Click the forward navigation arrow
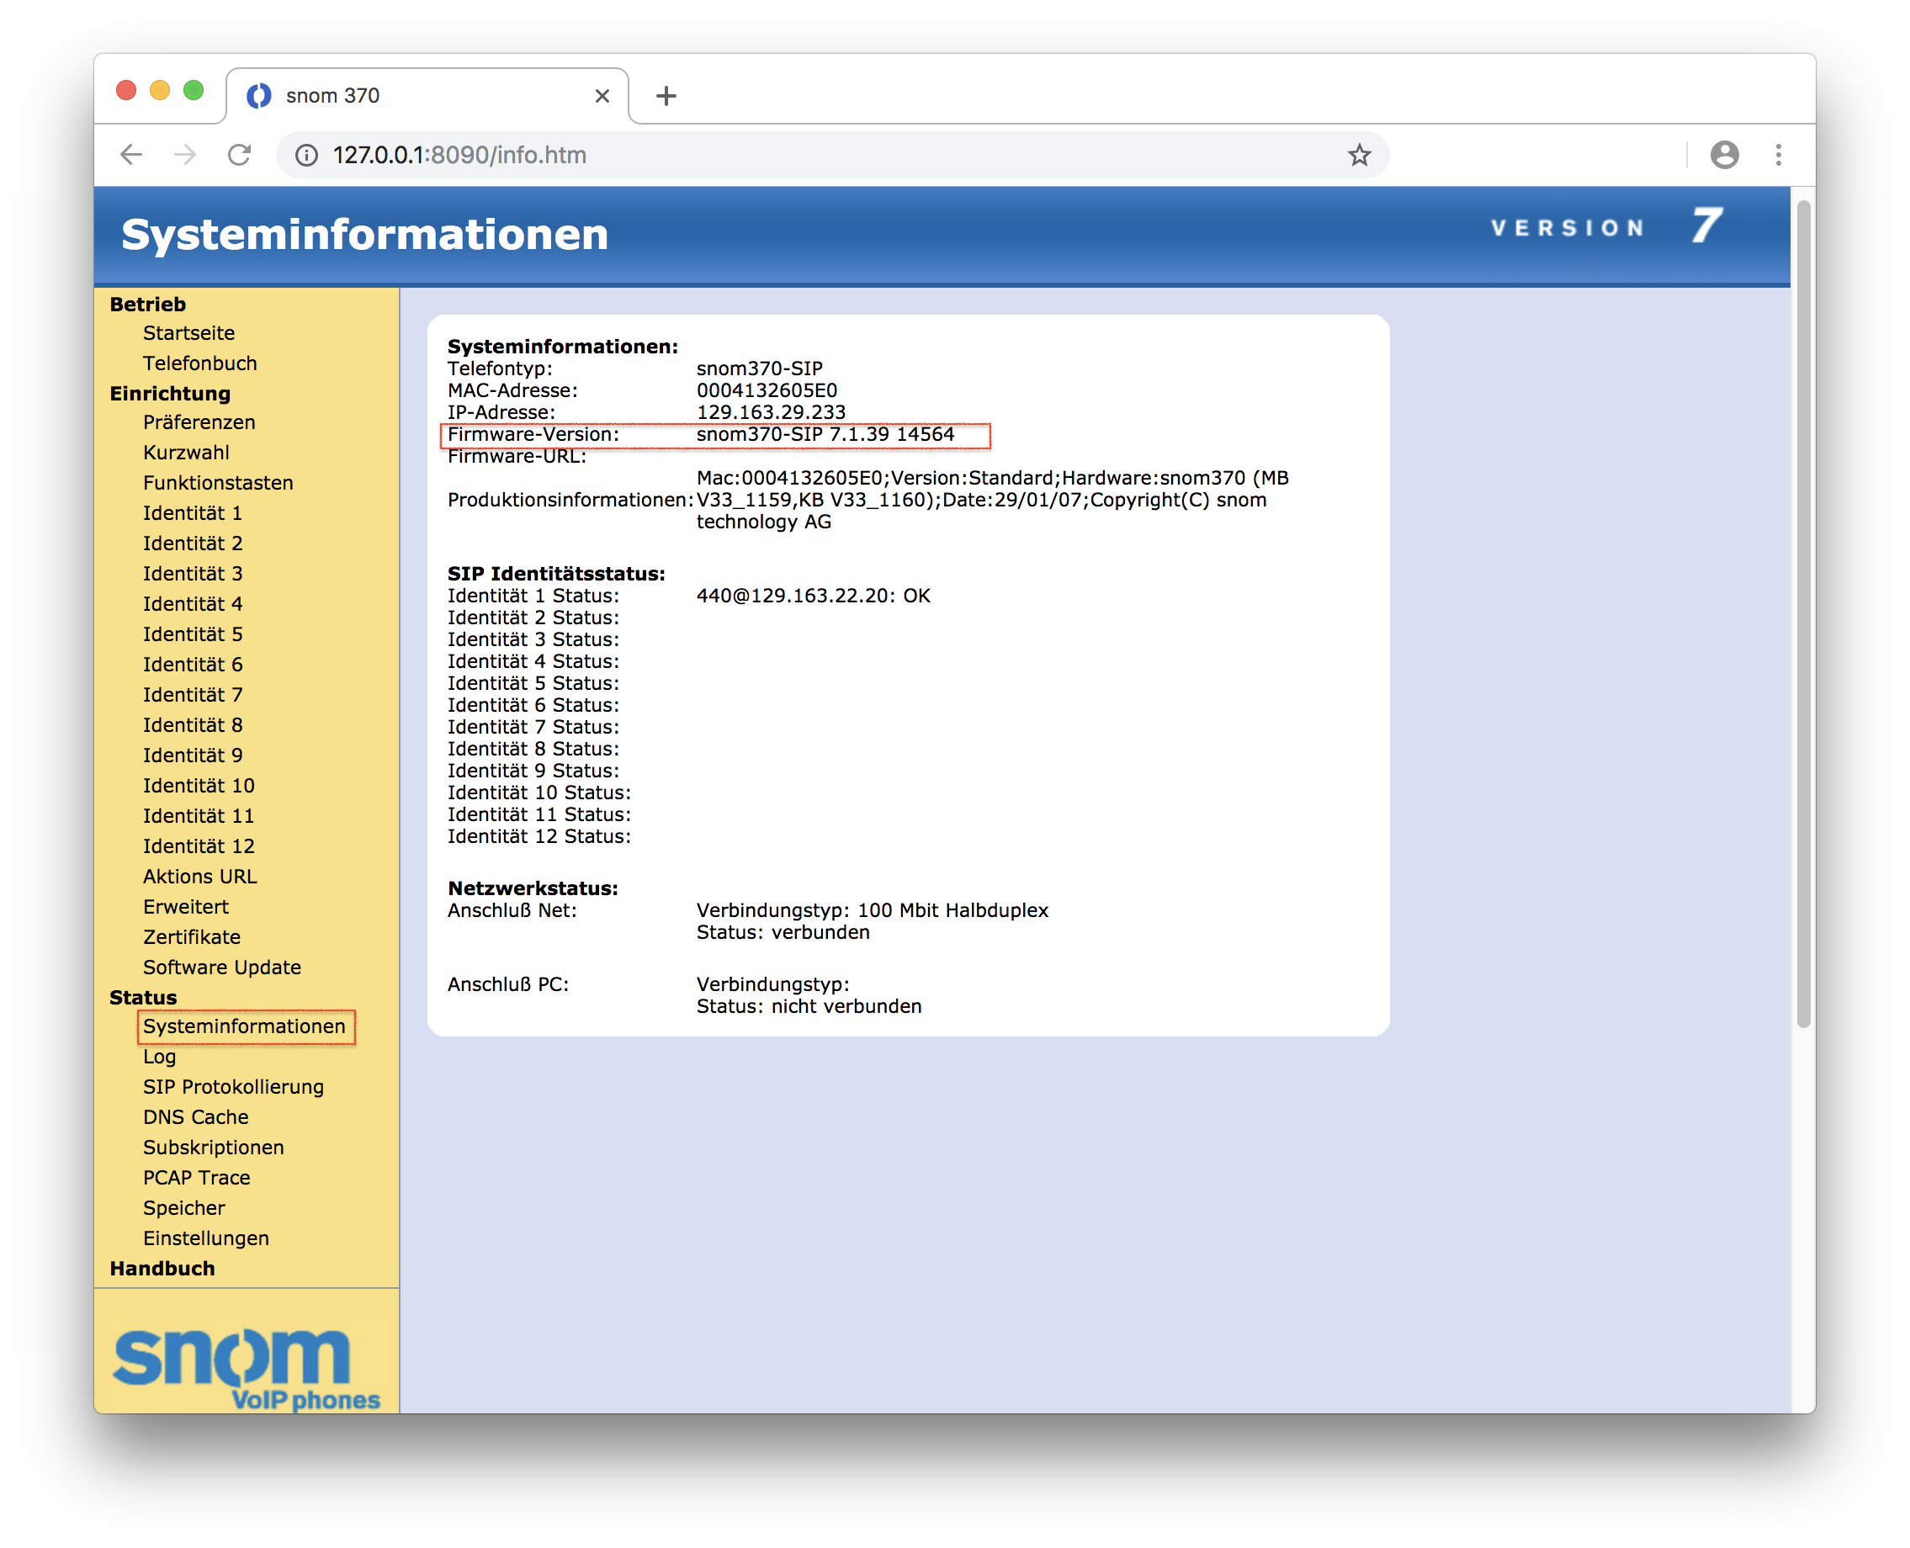Image resolution: width=1910 pixels, height=1548 pixels. tap(184, 154)
